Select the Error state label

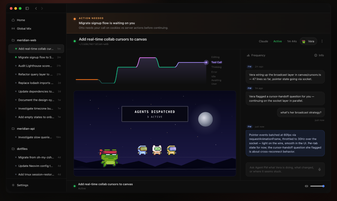(214, 72)
